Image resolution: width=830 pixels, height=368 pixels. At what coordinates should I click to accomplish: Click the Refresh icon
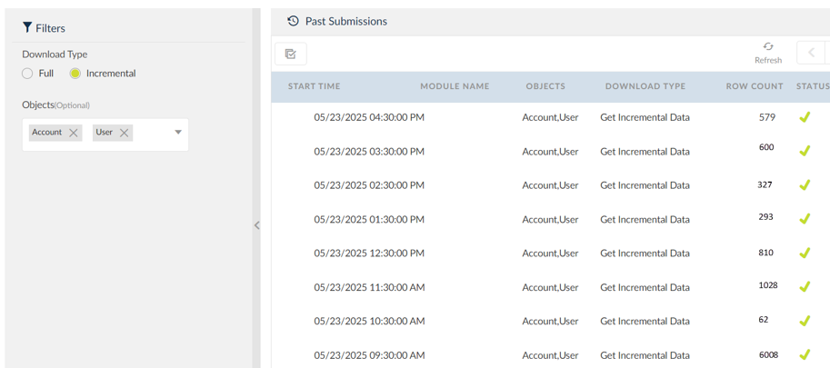click(768, 47)
